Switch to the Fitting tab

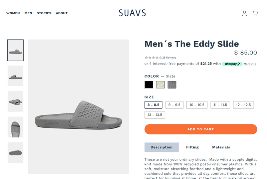pyautogui.click(x=192, y=147)
